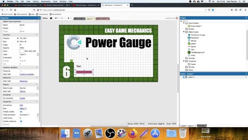Select the TiledBackground object type
The width and height of the screenshot is (248, 140).
coord(198,52)
